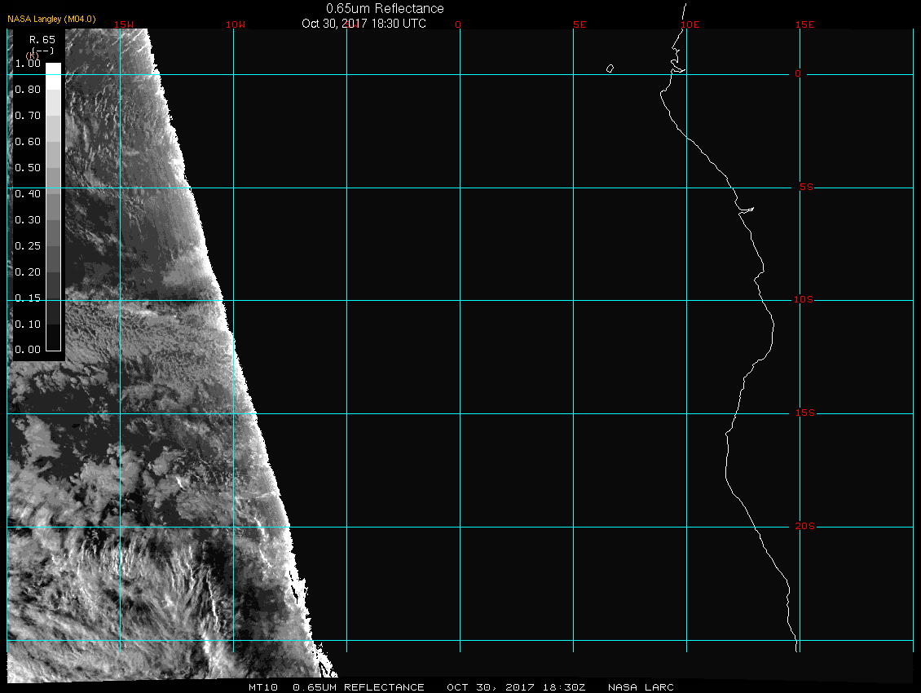This screenshot has height=693, width=921.
Task: Click the 5E longitude label
Action: pos(579,24)
